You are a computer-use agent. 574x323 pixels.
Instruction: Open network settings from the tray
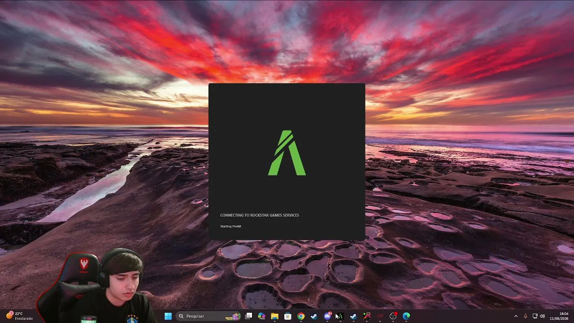click(x=535, y=316)
